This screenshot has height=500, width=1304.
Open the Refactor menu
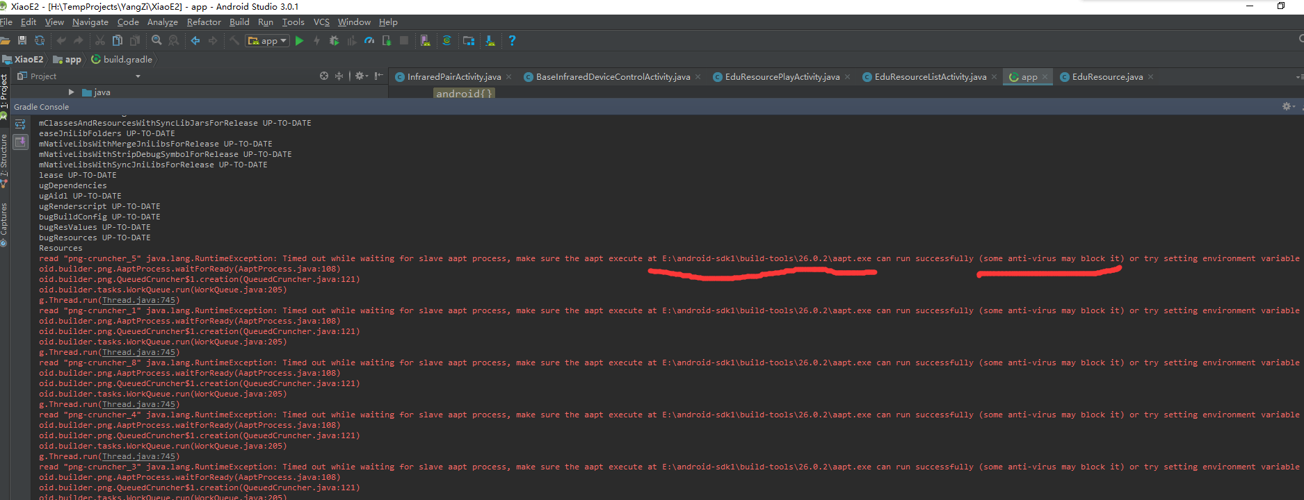tap(203, 22)
